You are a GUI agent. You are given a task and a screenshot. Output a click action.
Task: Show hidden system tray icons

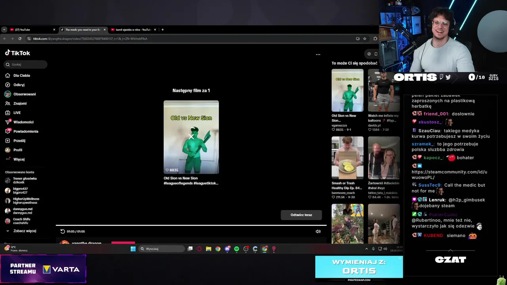click(x=366, y=249)
